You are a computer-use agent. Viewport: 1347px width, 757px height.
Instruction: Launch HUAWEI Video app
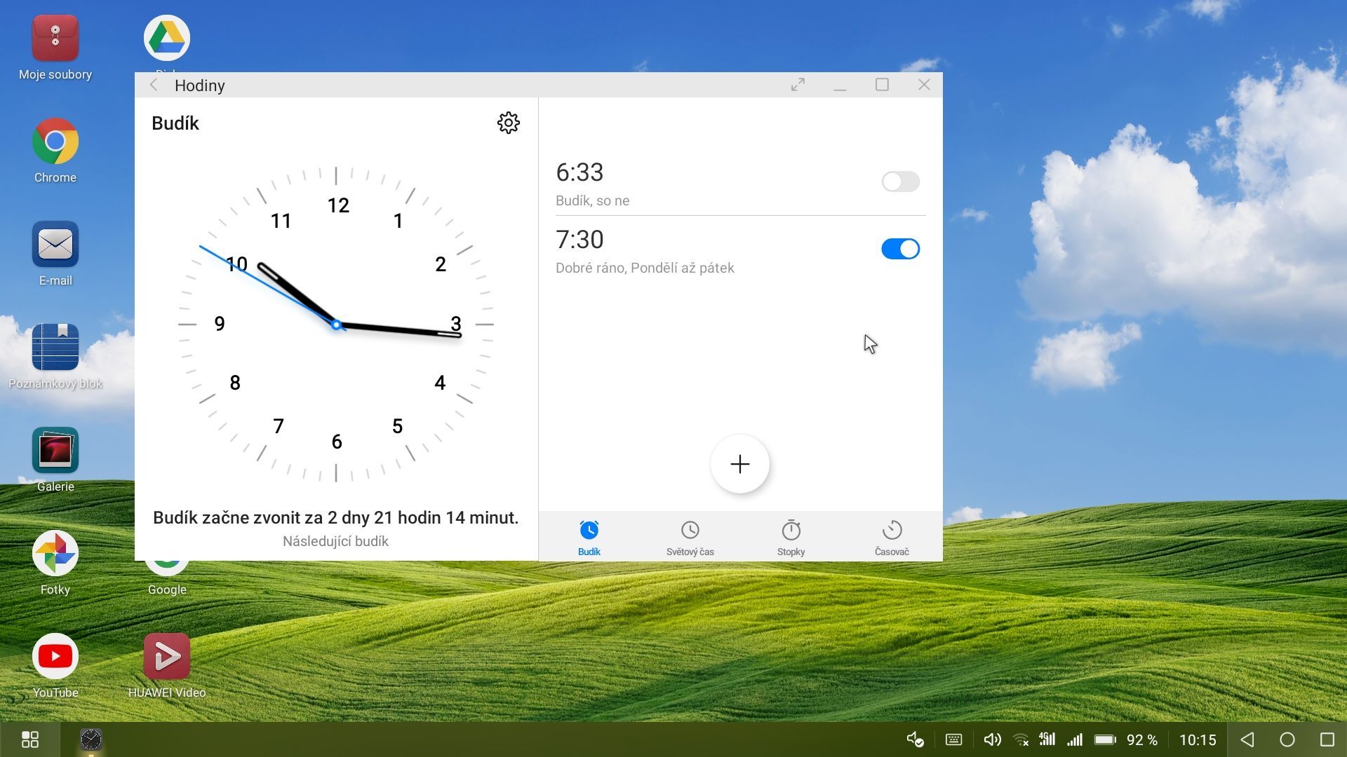point(167,657)
